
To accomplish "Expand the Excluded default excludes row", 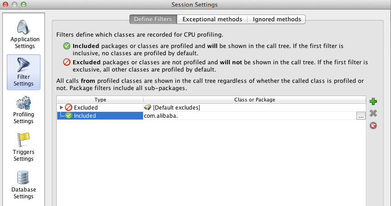I will 62,108.
